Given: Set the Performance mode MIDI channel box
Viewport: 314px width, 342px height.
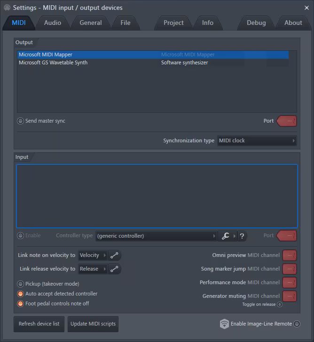Looking at the screenshot, I should (x=290, y=283).
